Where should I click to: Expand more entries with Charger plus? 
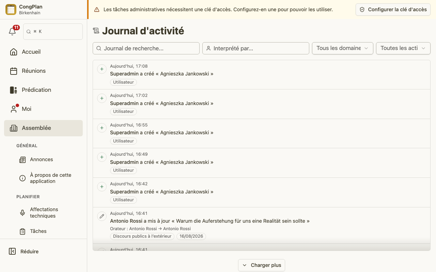262,265
